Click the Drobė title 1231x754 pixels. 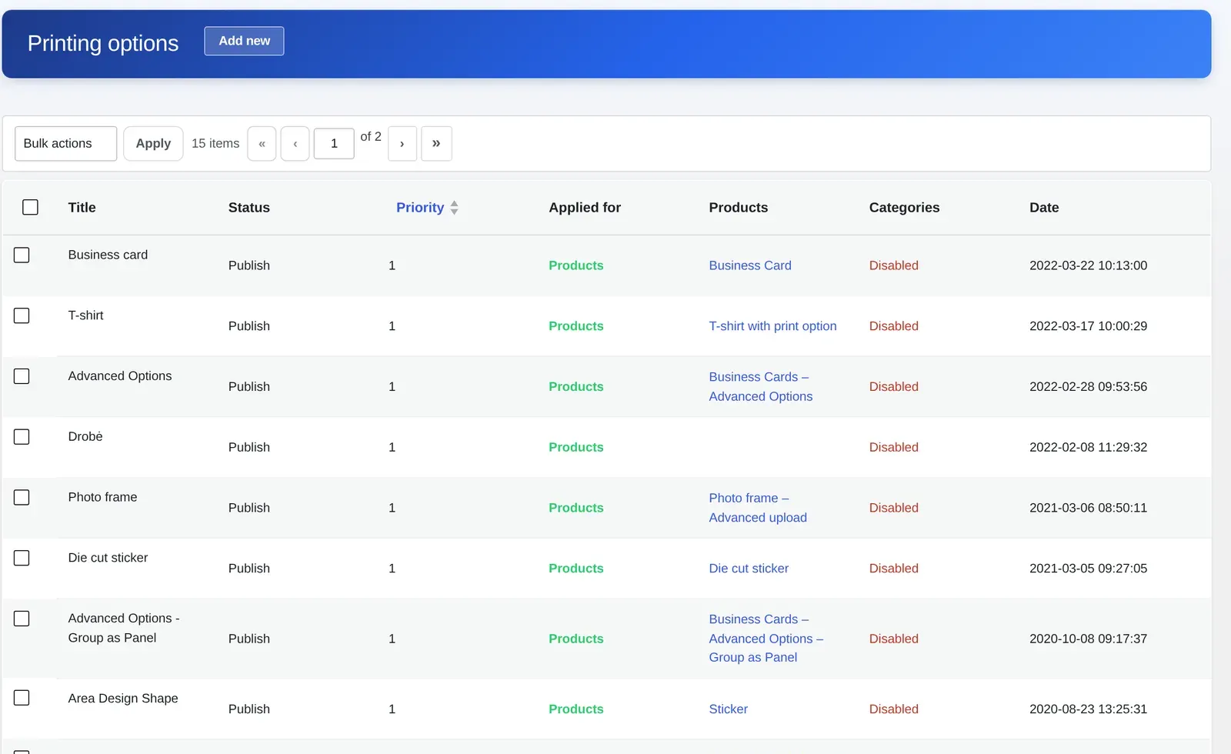pyautogui.click(x=85, y=436)
